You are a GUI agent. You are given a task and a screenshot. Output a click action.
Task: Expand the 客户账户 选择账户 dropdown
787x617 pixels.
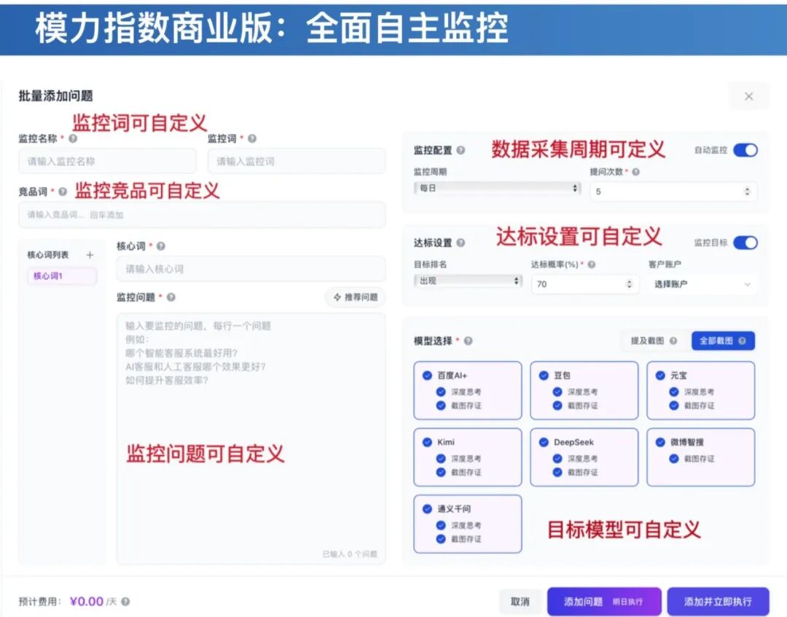[702, 284]
